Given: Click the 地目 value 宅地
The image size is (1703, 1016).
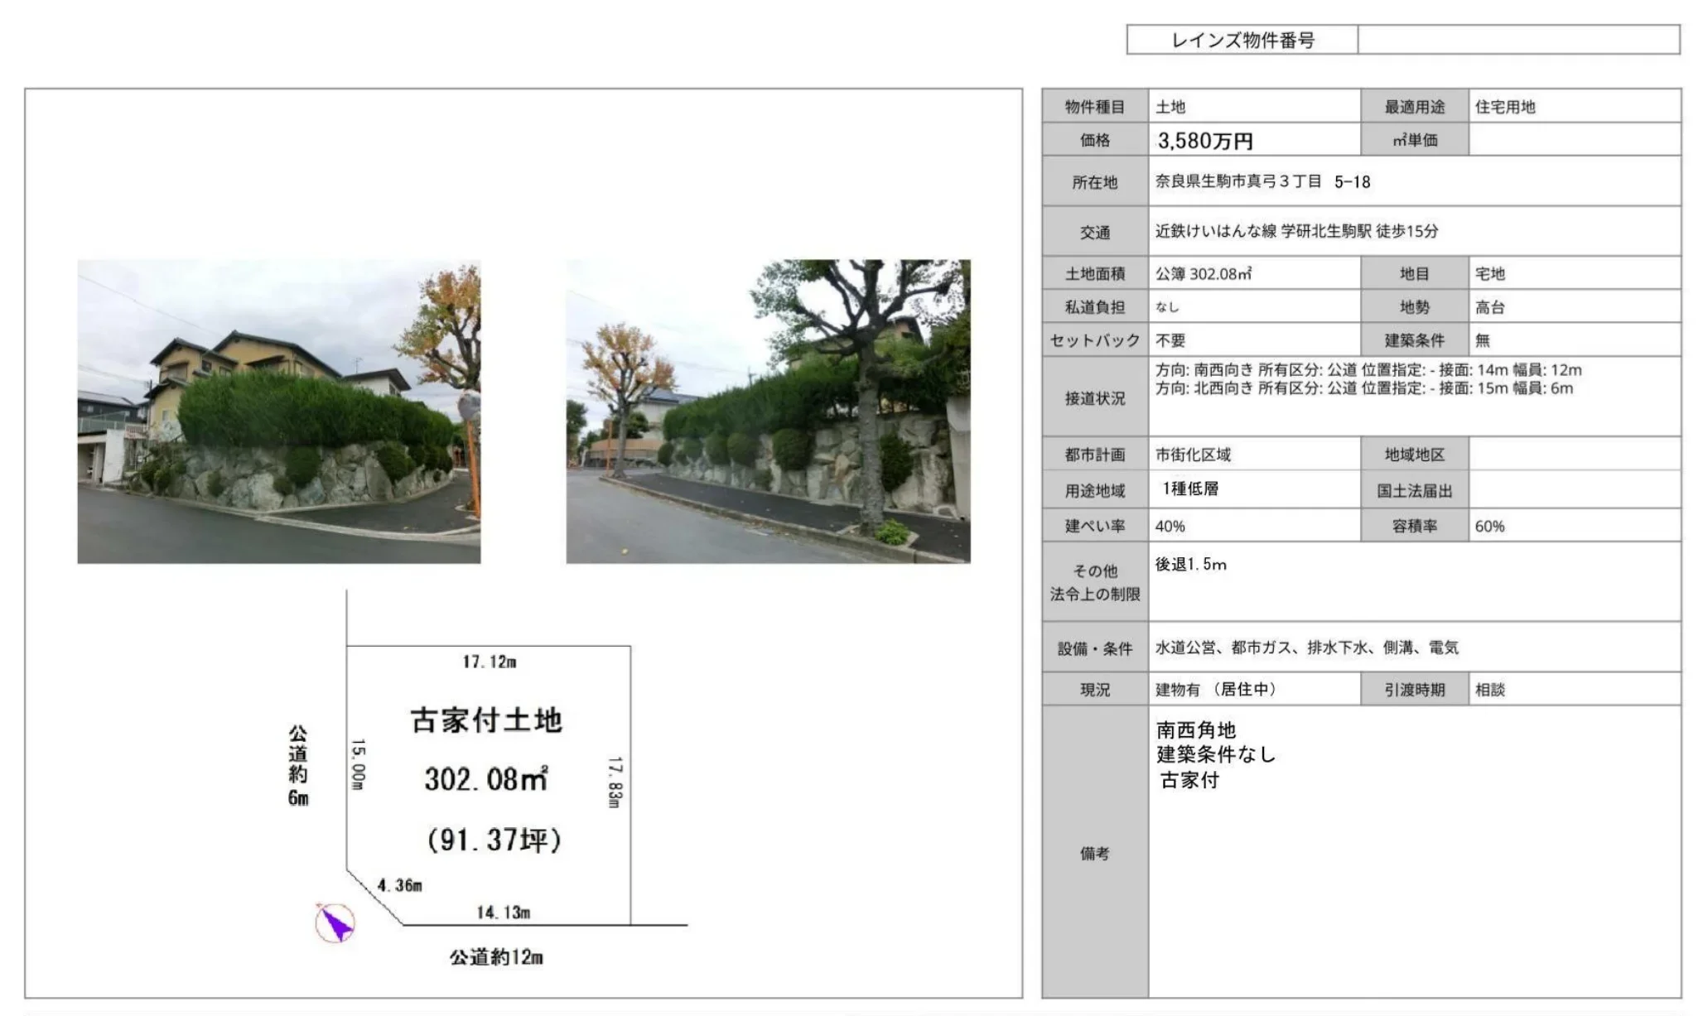Looking at the screenshot, I should [x=1490, y=273].
